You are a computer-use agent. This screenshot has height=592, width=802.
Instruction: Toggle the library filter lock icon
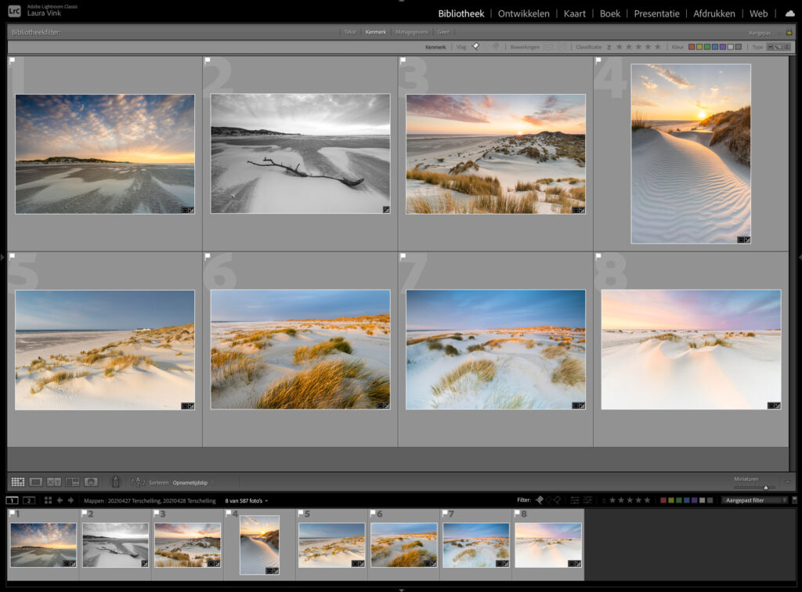(789, 32)
